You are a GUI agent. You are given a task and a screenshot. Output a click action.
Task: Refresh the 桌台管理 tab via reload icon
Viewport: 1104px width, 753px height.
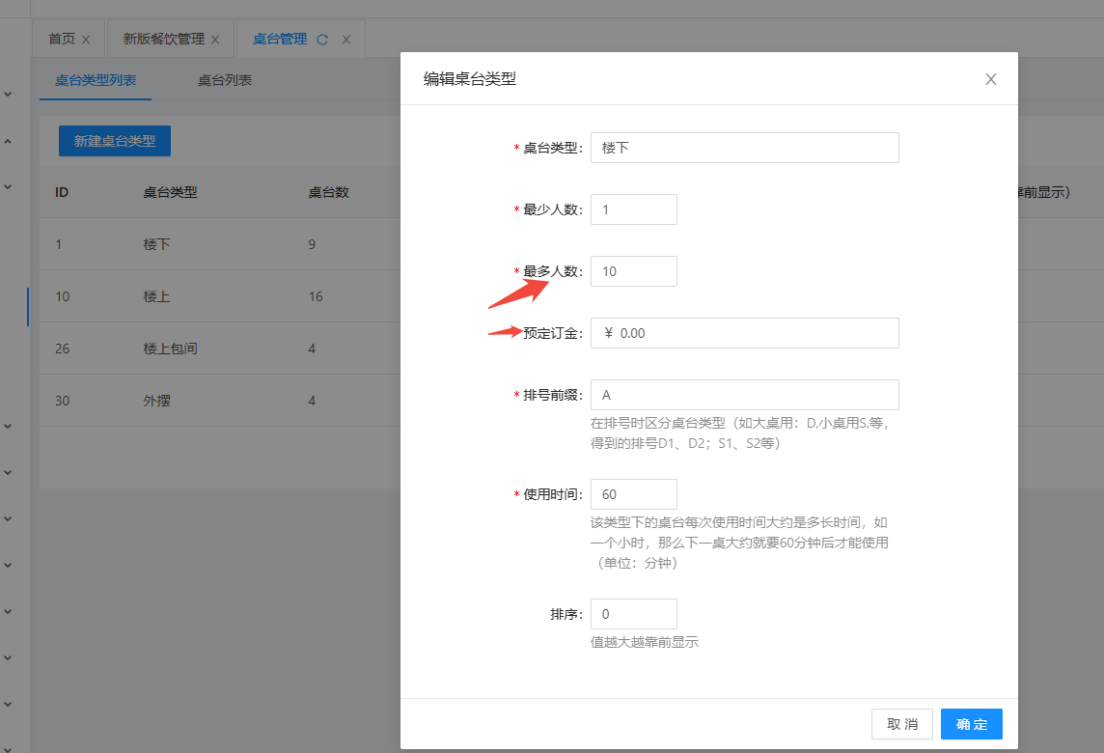pos(322,40)
